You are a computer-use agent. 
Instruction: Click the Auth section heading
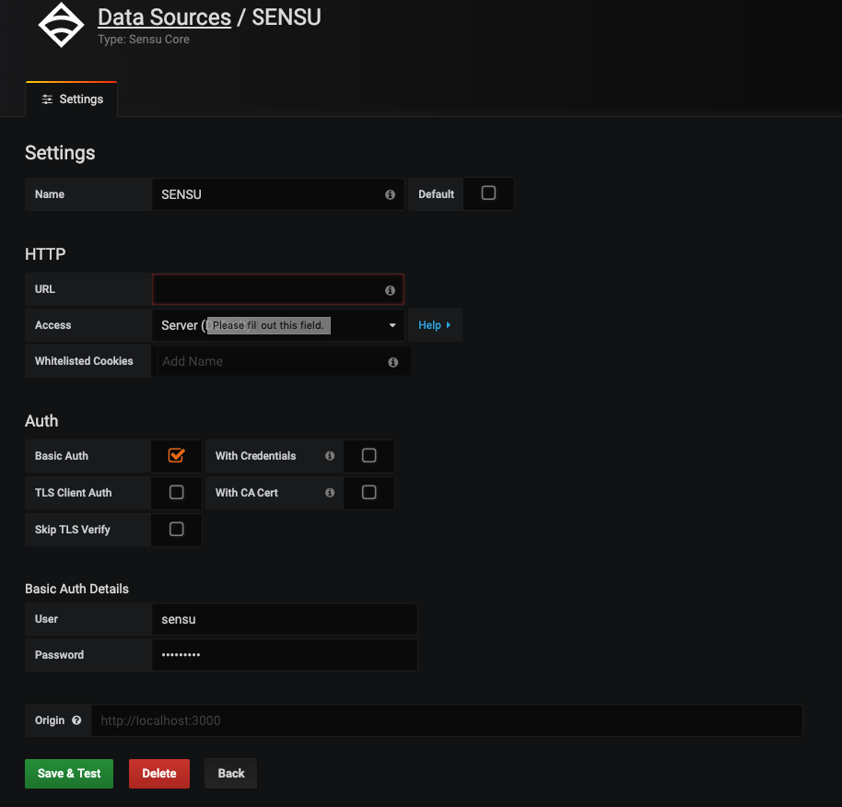tap(41, 421)
